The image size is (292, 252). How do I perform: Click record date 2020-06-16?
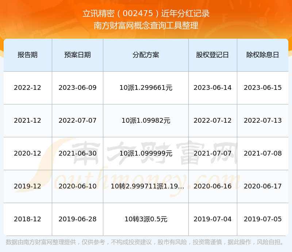click(212, 186)
